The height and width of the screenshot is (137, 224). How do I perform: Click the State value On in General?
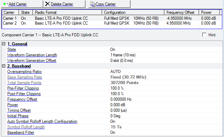point(113,49)
